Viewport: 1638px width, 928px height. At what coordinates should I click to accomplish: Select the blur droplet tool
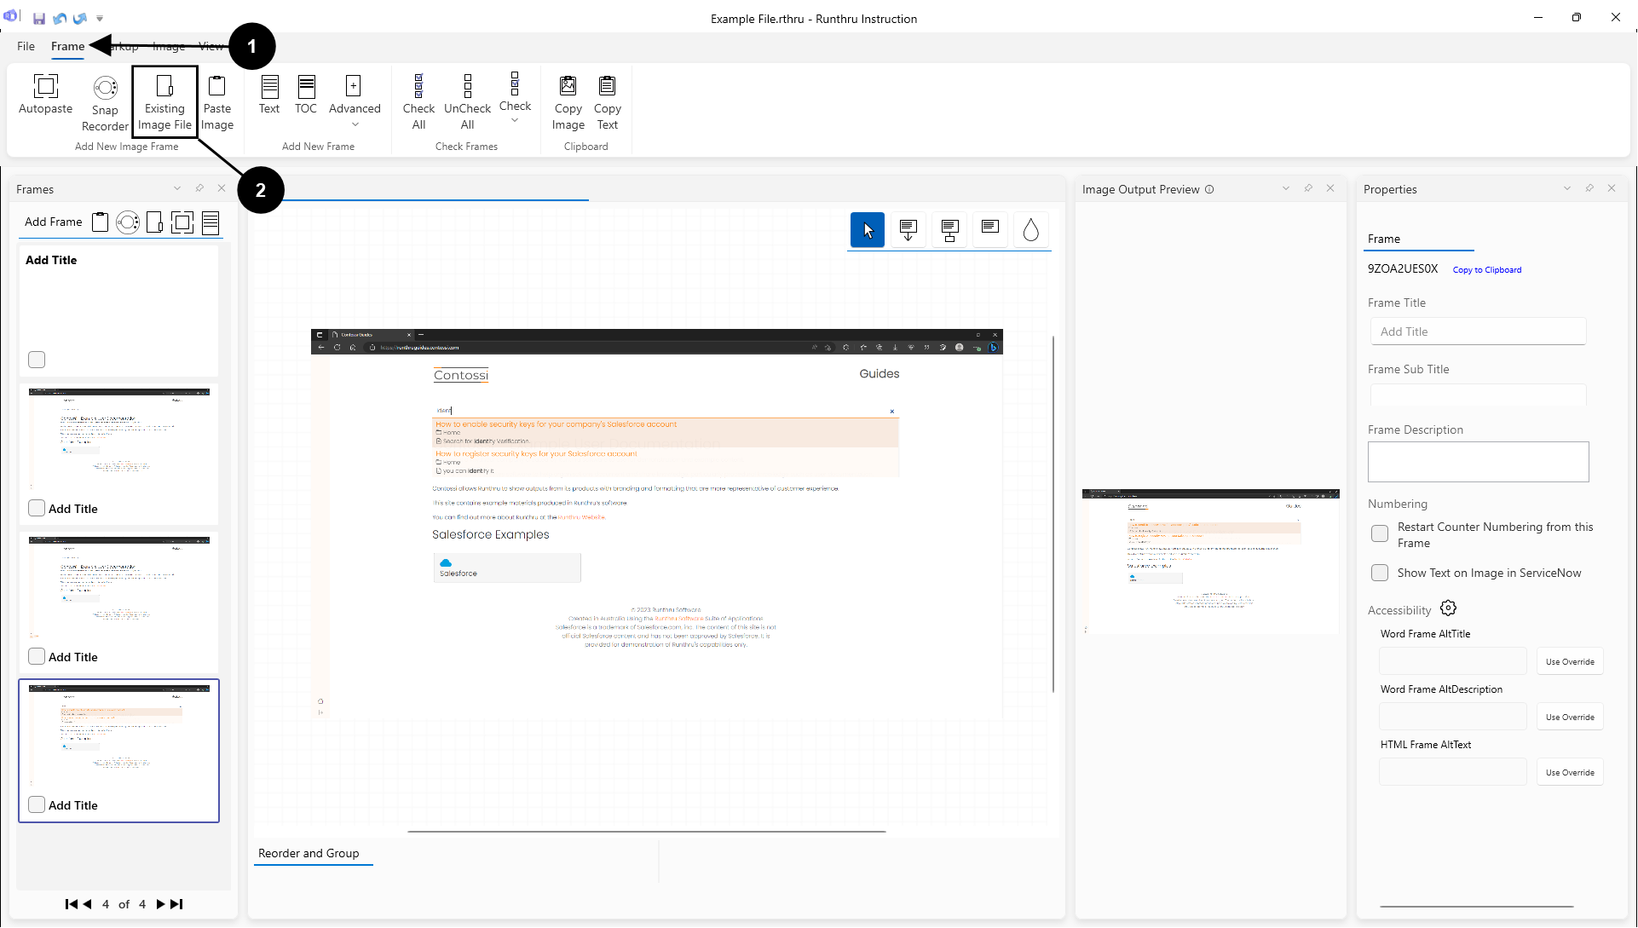[1030, 229]
